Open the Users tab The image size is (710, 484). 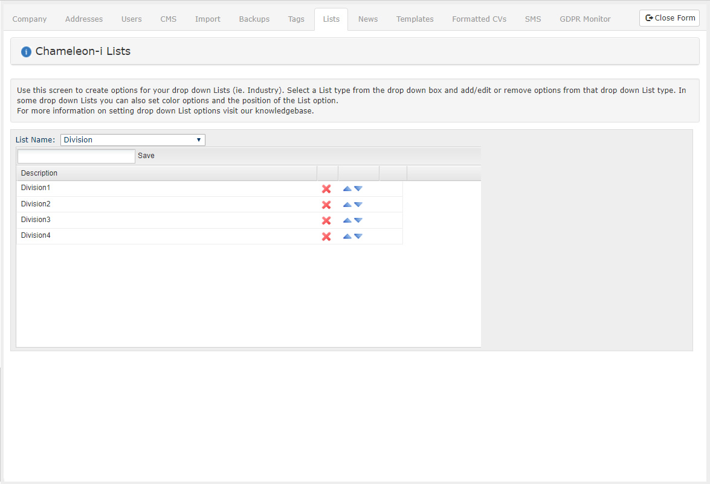131,19
